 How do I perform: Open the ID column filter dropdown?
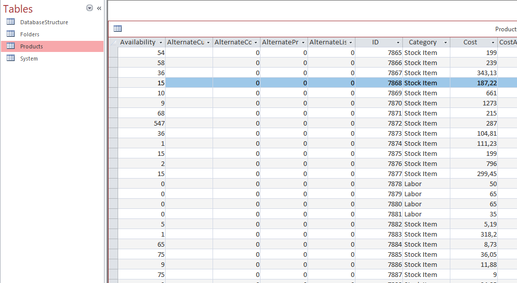tap(398, 43)
